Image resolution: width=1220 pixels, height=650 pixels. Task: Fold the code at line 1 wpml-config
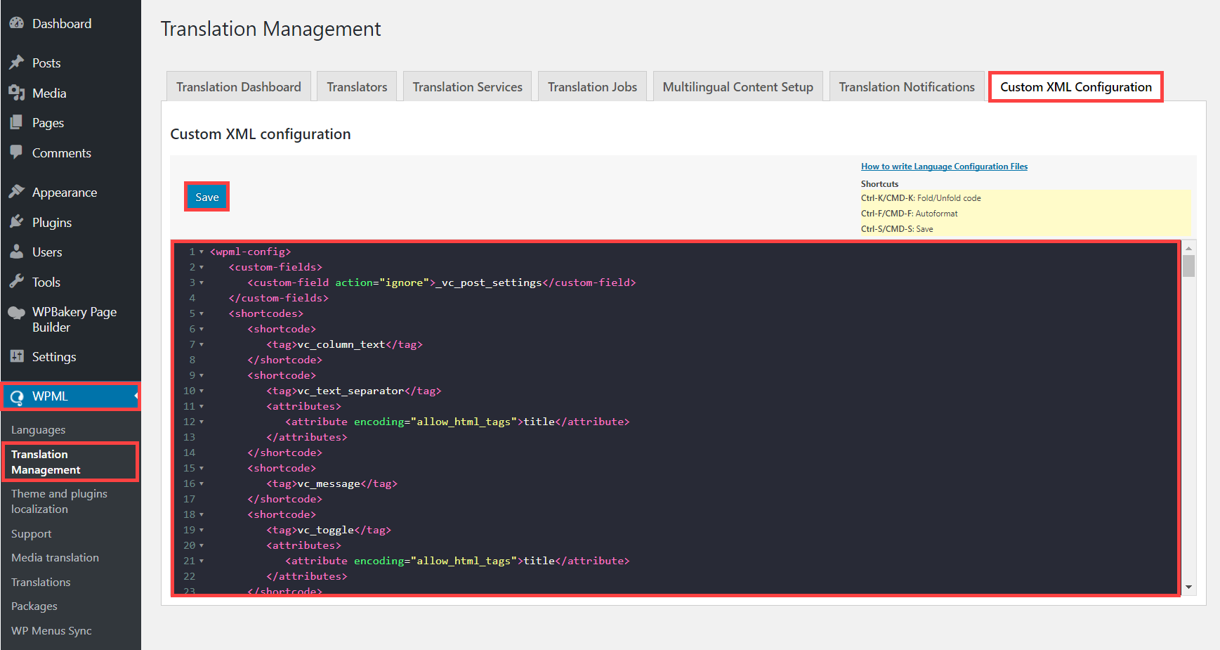[x=202, y=252]
